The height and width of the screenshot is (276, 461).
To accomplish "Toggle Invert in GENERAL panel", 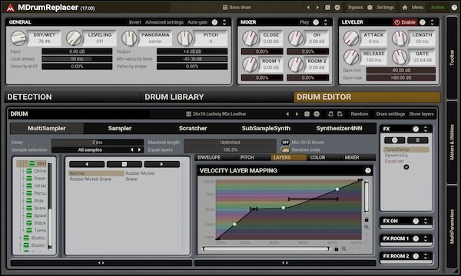I will tap(135, 22).
